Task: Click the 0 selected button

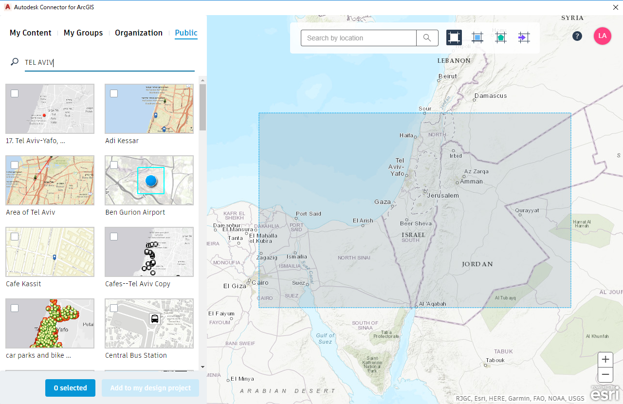Action: (x=71, y=388)
